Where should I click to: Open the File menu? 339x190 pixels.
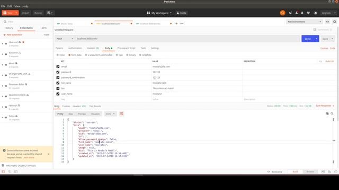click(3, 6)
